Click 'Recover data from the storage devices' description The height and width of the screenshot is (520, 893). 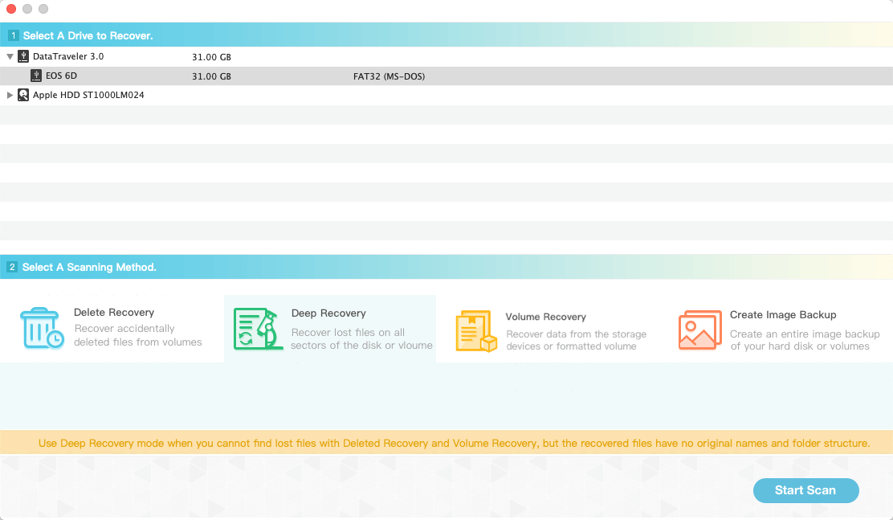coord(577,341)
